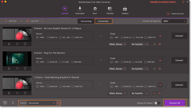Click the scissors trim icon under first video
This screenshot has width=191, height=108.
click(9, 44)
